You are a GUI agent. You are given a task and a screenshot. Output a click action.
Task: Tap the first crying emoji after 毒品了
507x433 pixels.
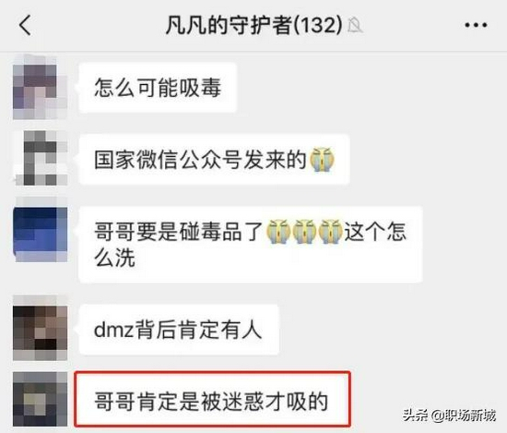(278, 231)
